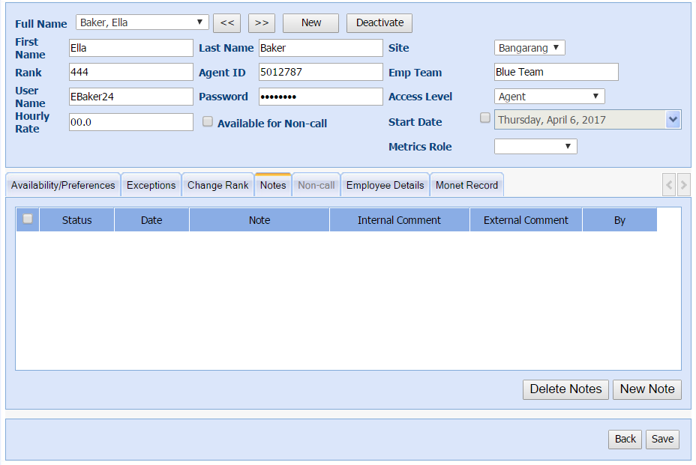Image resolution: width=696 pixels, height=465 pixels.
Task: Save the employee record
Action: (662, 440)
